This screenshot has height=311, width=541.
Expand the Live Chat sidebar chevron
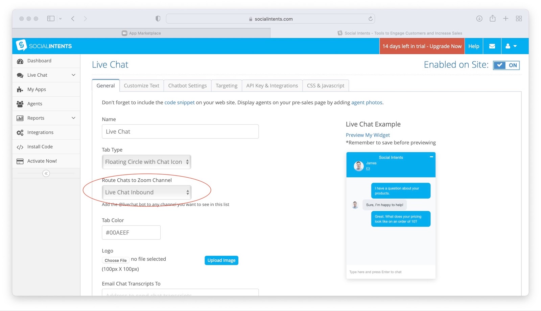(73, 75)
